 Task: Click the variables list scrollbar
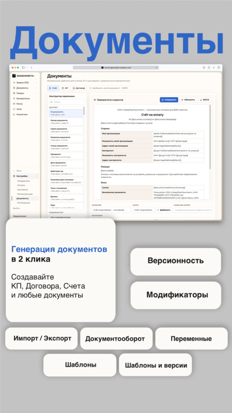[84, 111]
